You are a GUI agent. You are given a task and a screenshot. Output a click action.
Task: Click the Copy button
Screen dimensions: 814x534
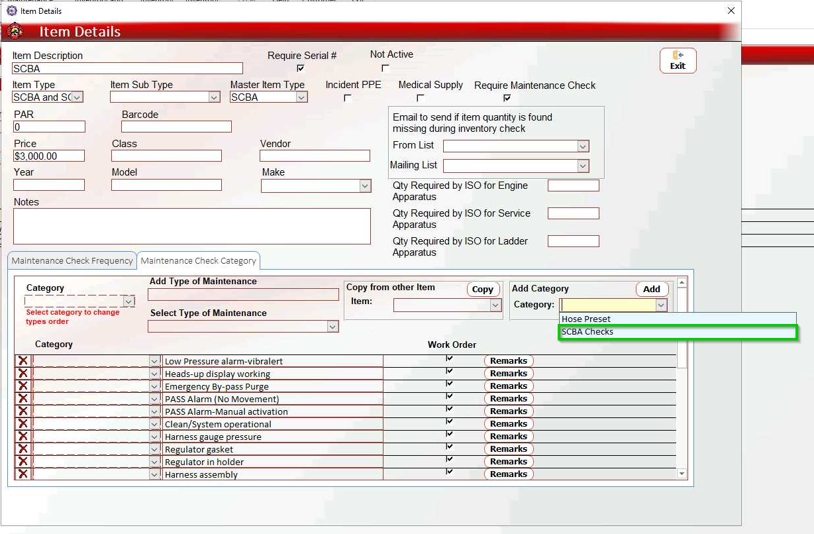click(x=482, y=290)
